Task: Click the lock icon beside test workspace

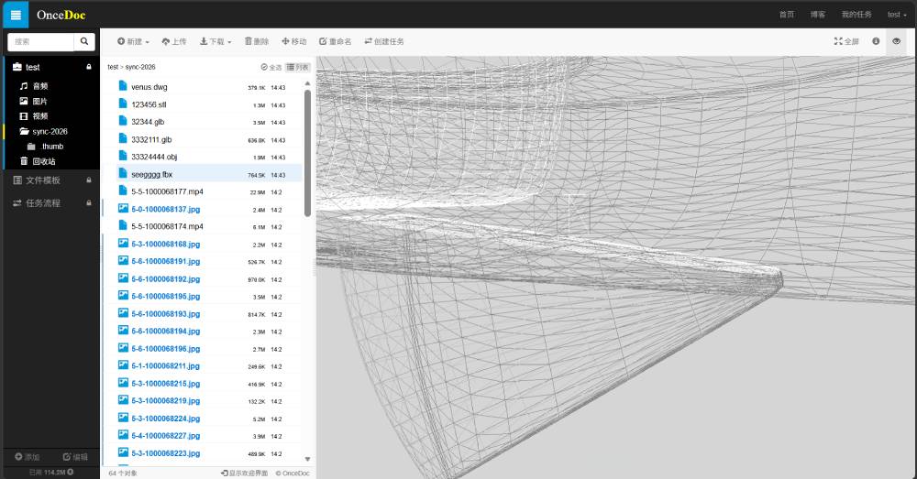Action: [x=89, y=67]
